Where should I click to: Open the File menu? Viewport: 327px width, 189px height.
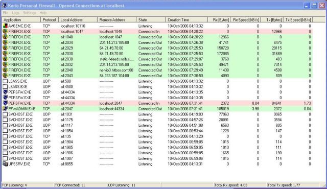pos(6,13)
